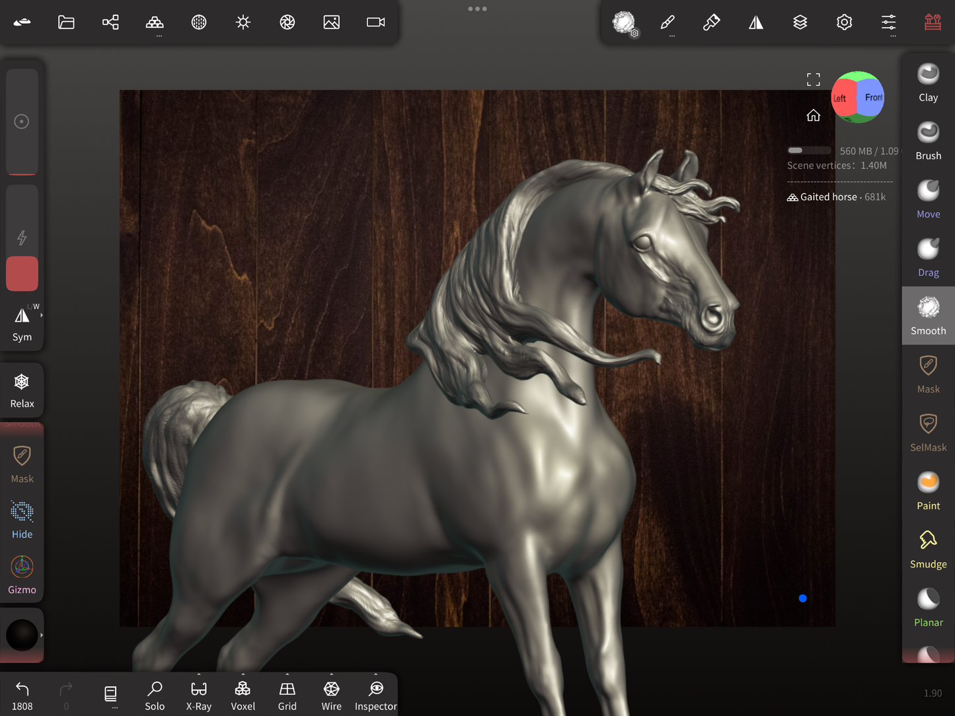The width and height of the screenshot is (955, 716).
Task: Open the layers stack menu
Action: (x=800, y=22)
